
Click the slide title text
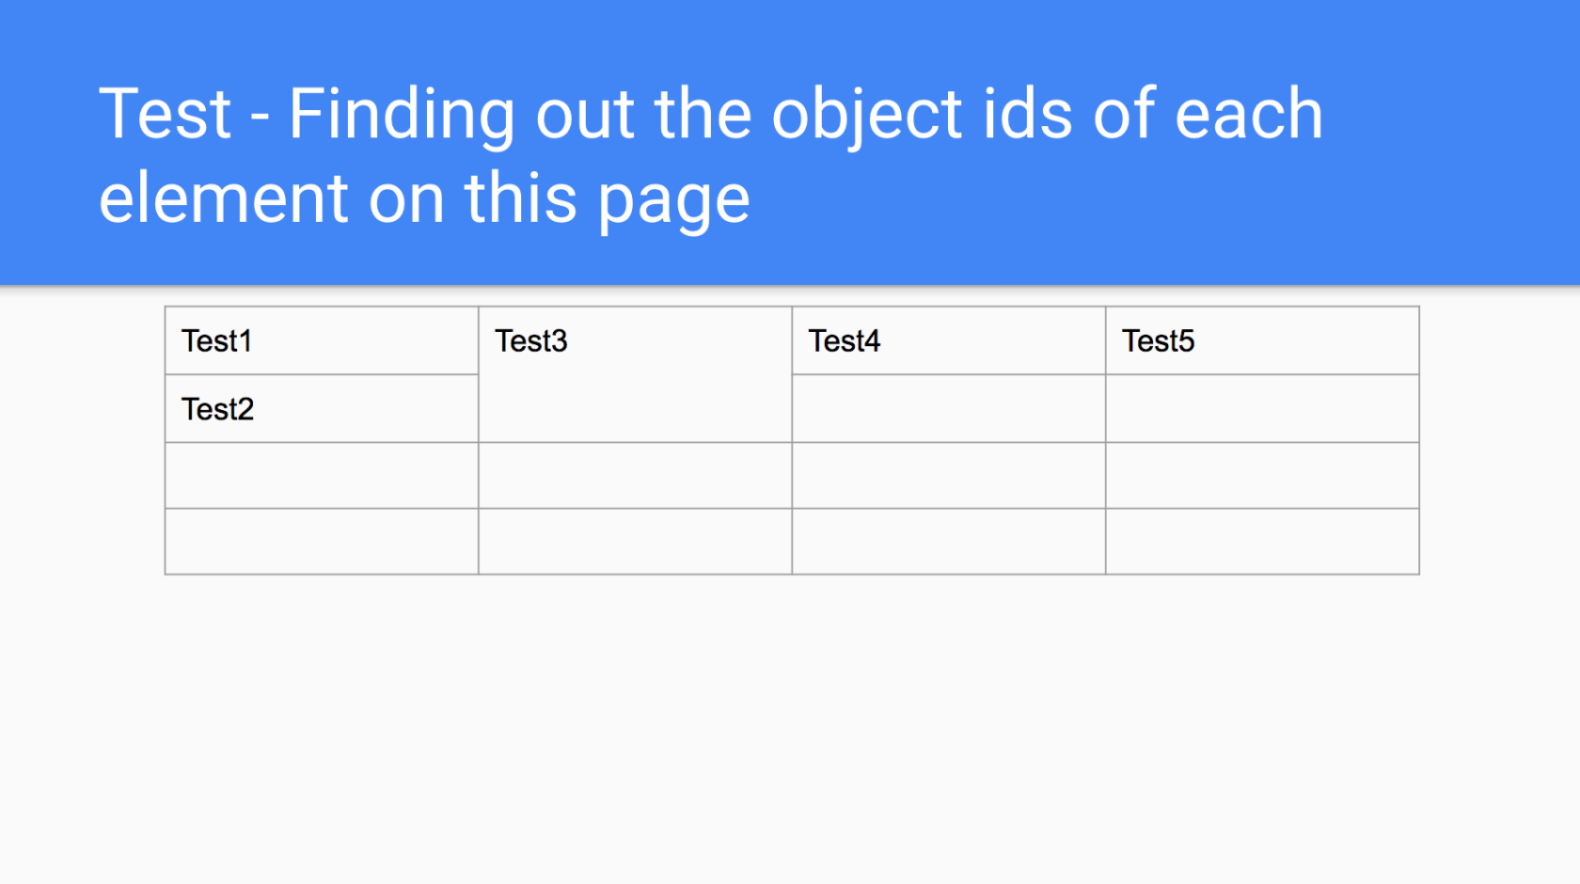coord(710,155)
